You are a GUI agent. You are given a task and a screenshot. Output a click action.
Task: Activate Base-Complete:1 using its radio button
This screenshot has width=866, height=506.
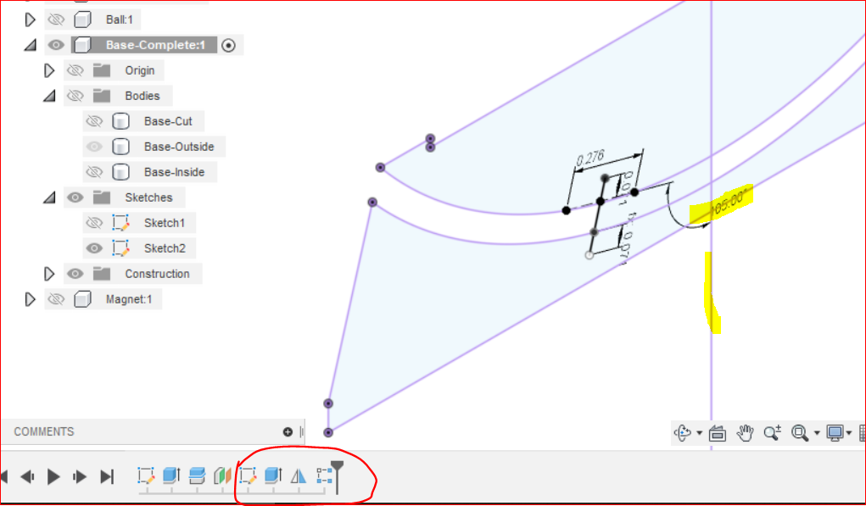tap(230, 44)
